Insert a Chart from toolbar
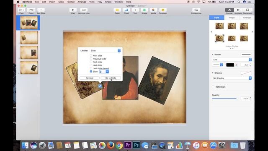 [x=126, y=10]
